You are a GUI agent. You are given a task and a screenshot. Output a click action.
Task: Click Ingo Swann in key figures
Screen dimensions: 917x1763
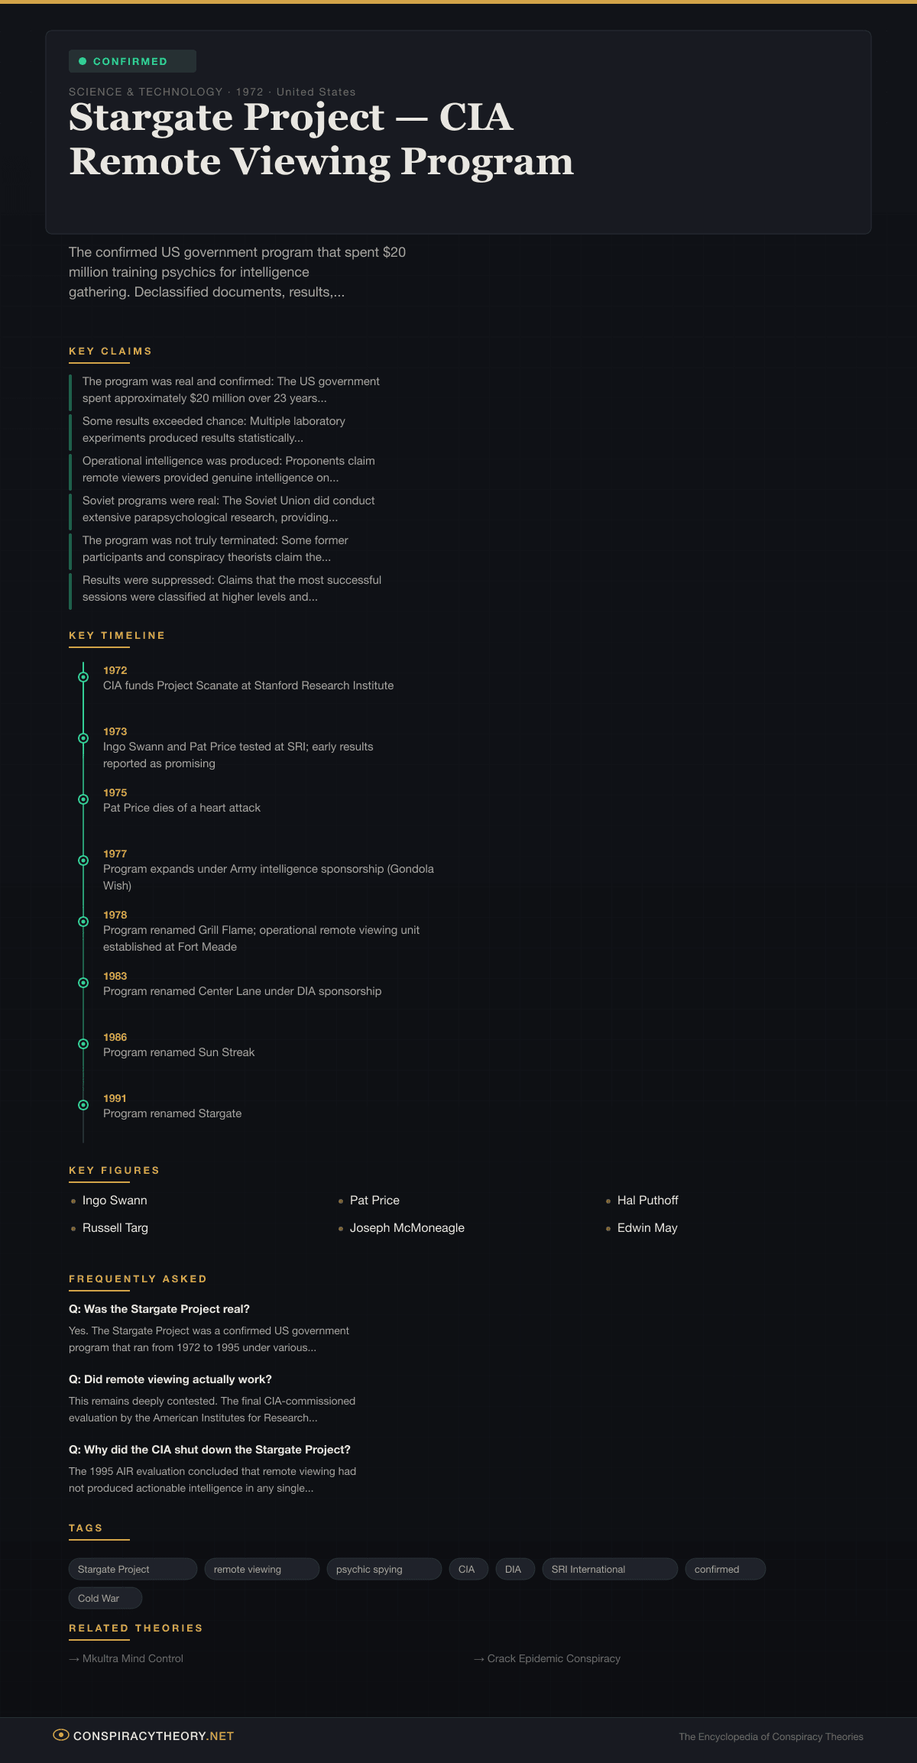[115, 1201]
